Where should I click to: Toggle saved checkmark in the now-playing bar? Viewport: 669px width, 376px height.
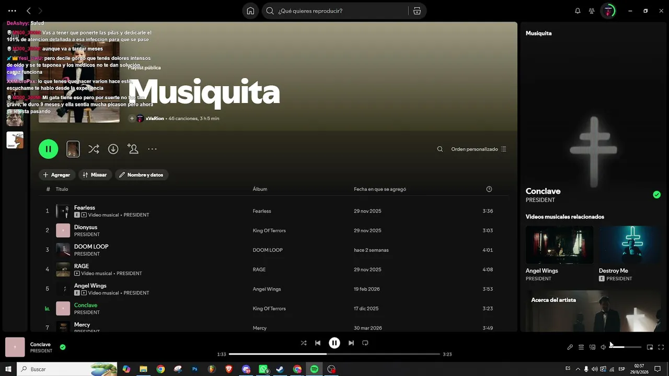(x=63, y=347)
